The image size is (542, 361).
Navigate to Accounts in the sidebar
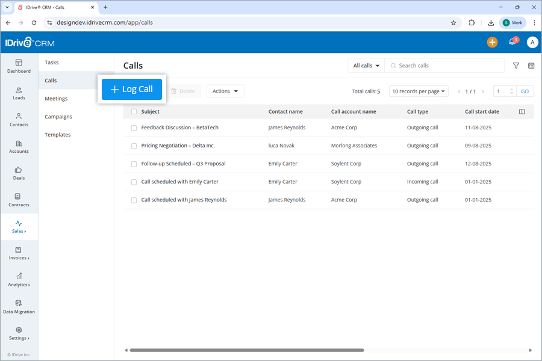click(19, 147)
